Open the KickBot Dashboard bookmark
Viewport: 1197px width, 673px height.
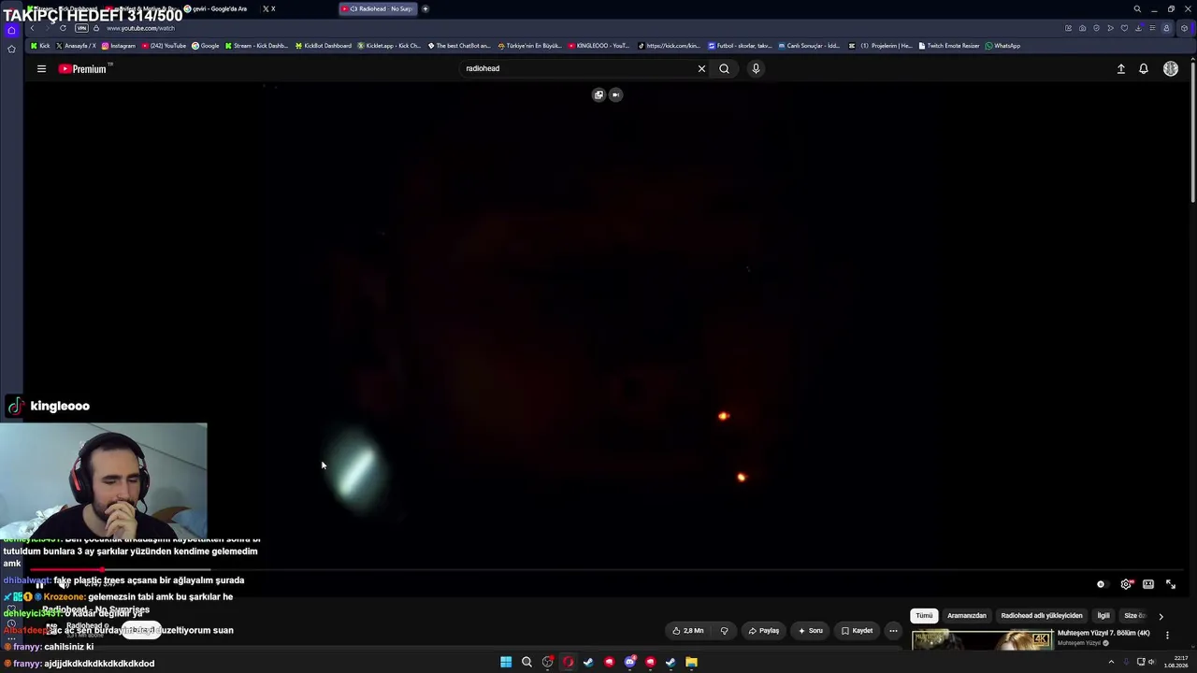pyautogui.click(x=324, y=46)
